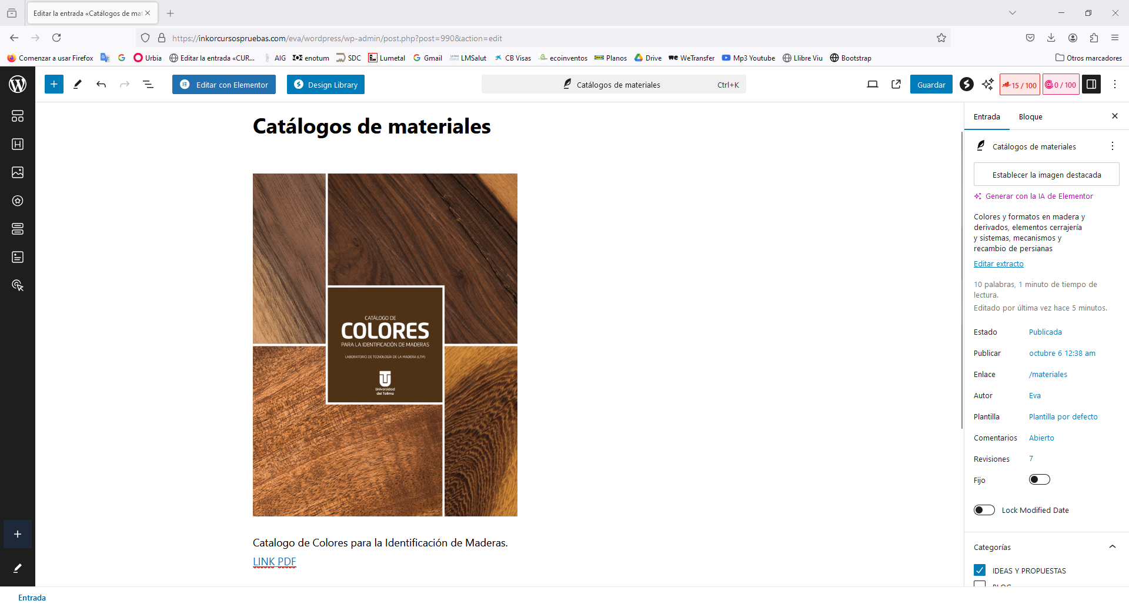Collapse the Categorías section
The width and height of the screenshot is (1129, 607).
[1112, 546]
